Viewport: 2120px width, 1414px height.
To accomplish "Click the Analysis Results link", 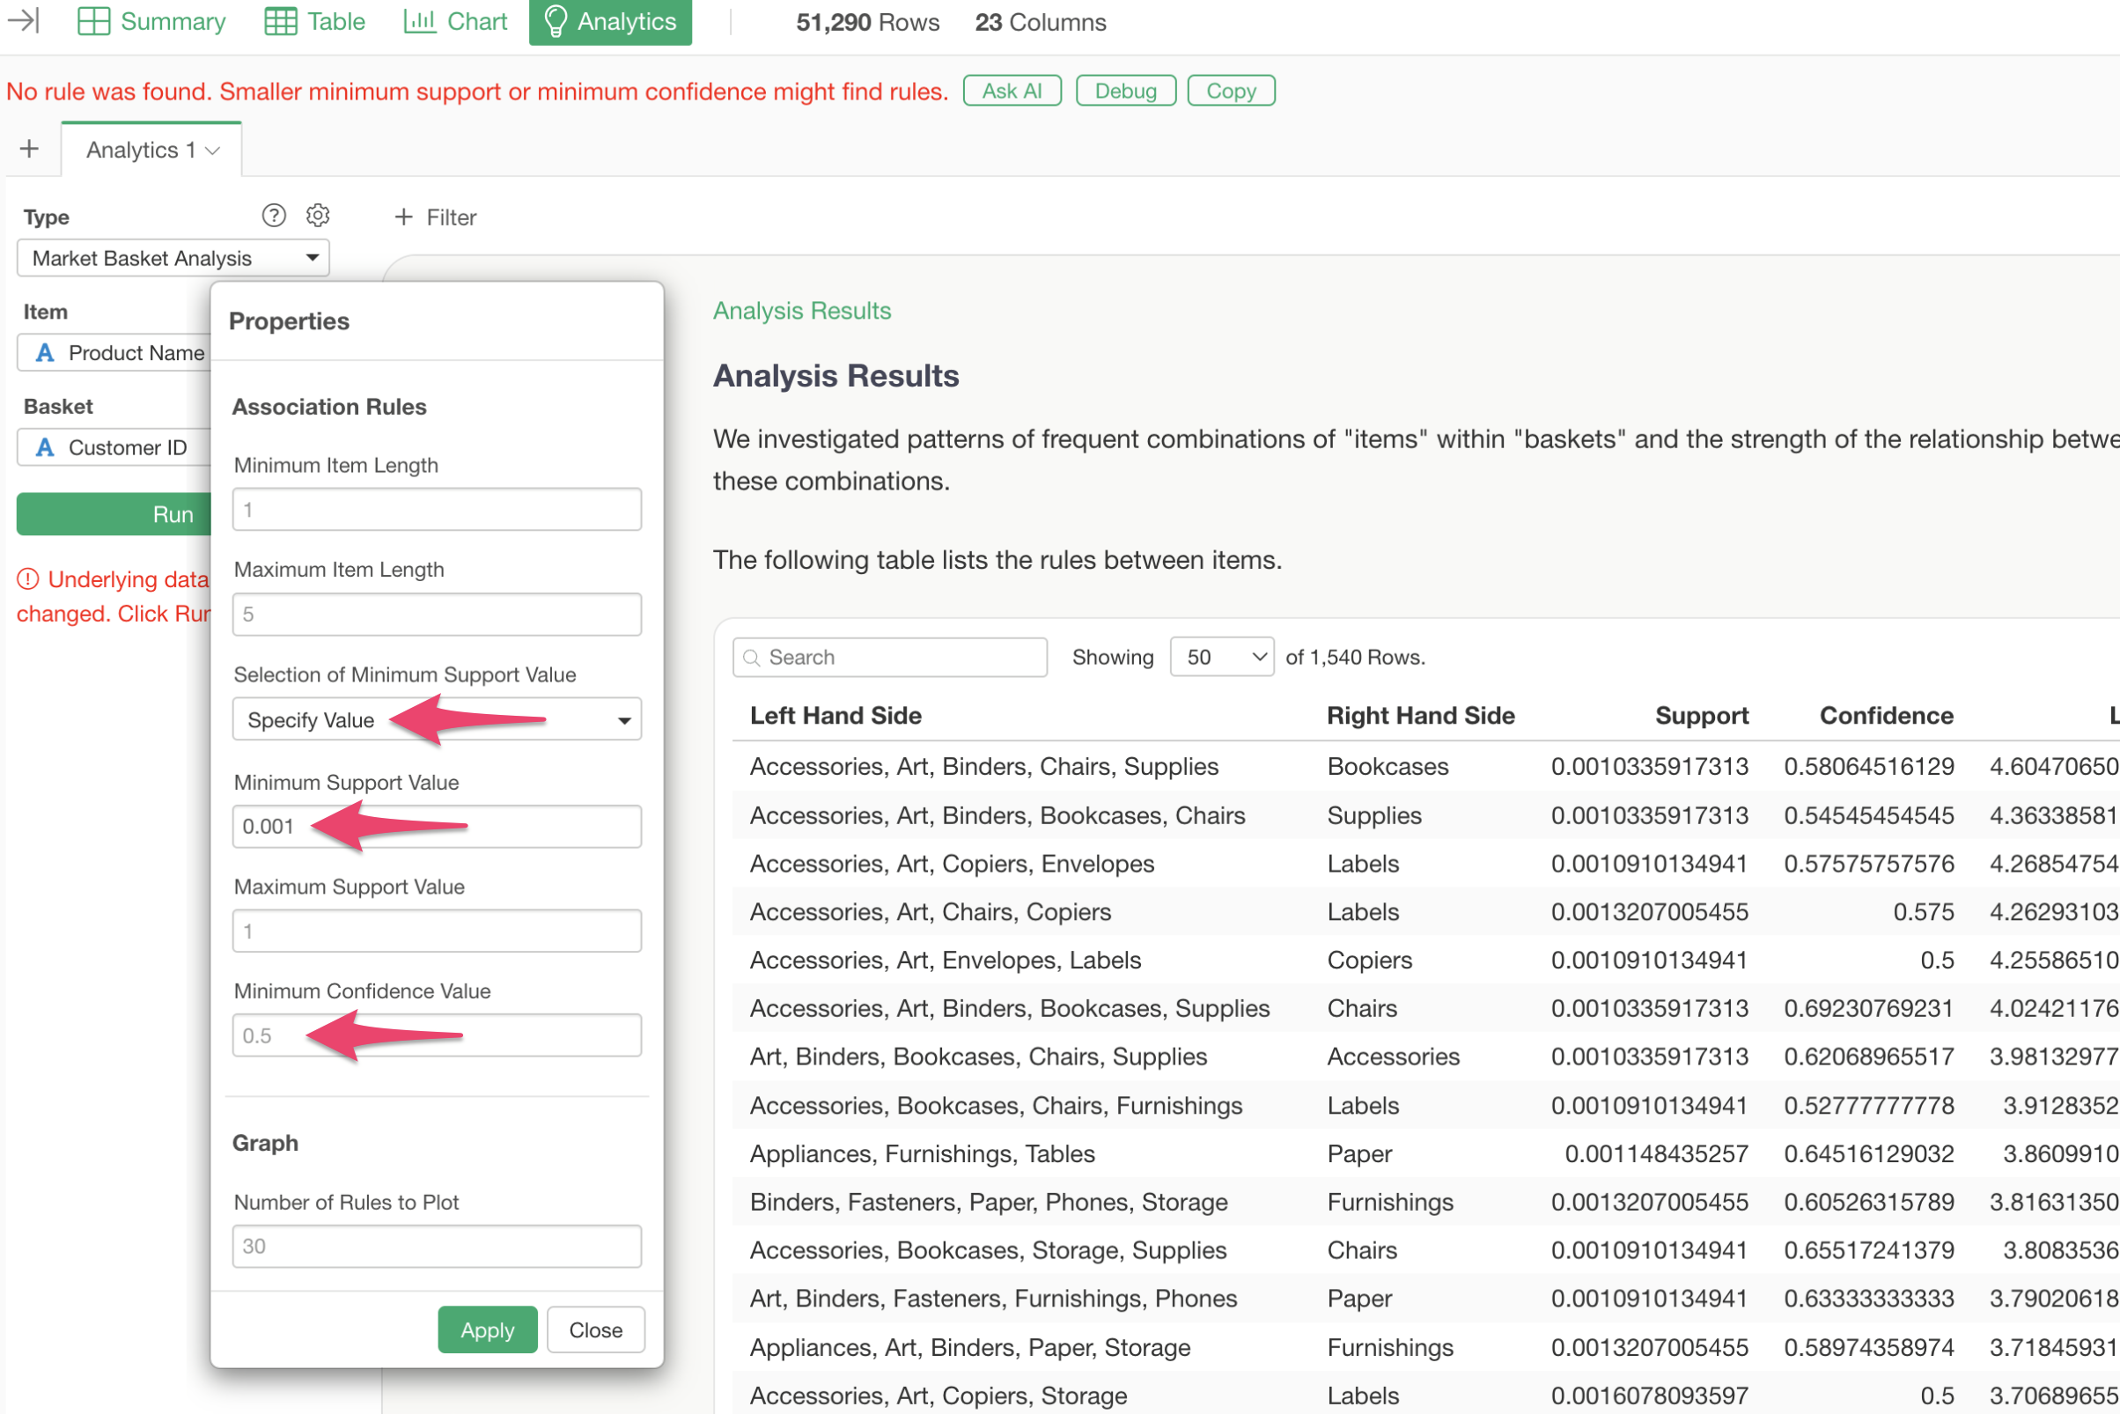I will tap(801, 310).
